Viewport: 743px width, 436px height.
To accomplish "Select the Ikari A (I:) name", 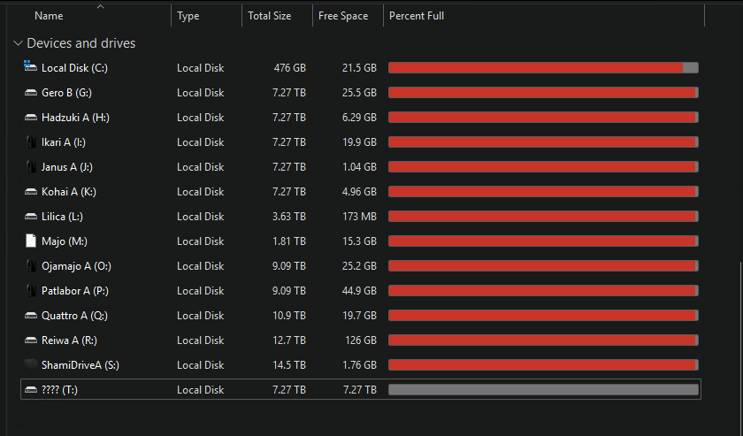I will click(64, 142).
